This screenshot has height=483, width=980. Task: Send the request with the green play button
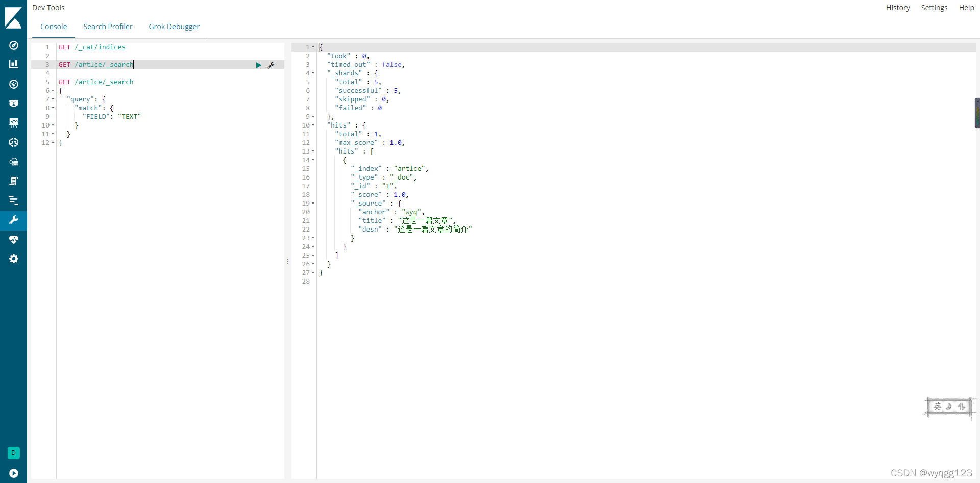click(x=258, y=65)
